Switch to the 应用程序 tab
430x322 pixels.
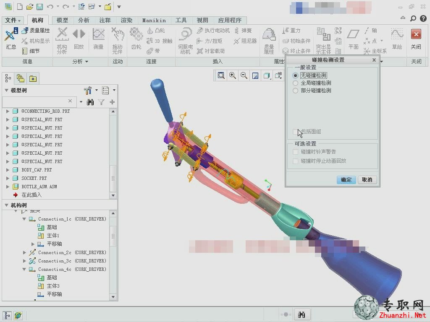pos(230,20)
